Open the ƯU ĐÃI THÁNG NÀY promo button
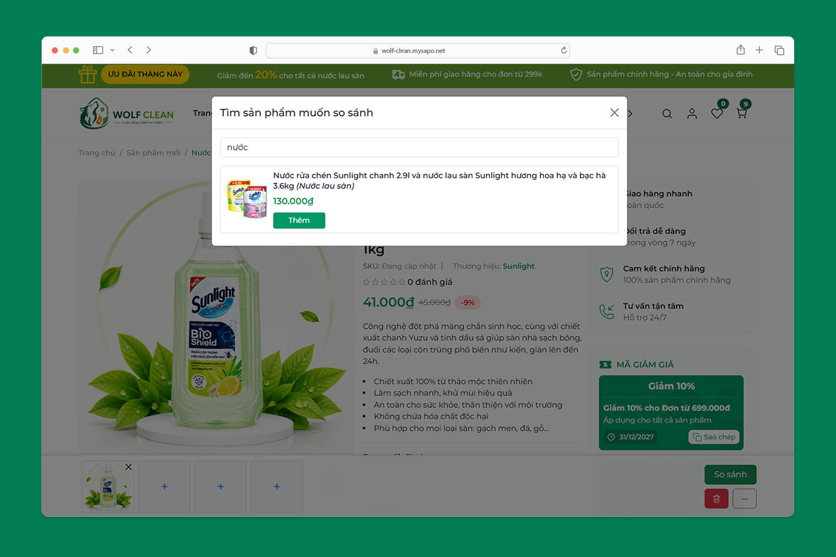This screenshot has width=836, height=557. pos(145,74)
